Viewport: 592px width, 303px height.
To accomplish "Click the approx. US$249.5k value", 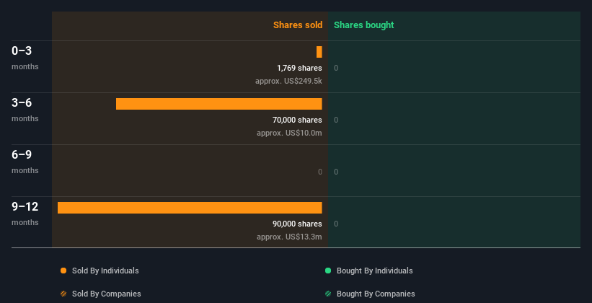I will (289, 81).
